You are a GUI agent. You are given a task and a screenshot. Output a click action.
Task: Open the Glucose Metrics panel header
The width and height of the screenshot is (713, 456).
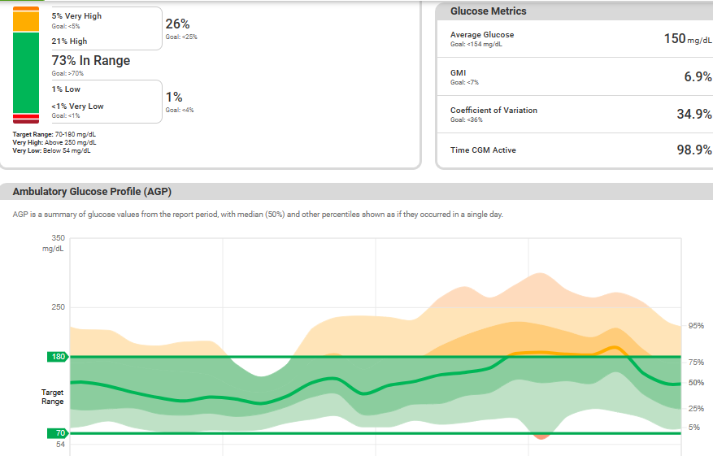click(x=488, y=11)
